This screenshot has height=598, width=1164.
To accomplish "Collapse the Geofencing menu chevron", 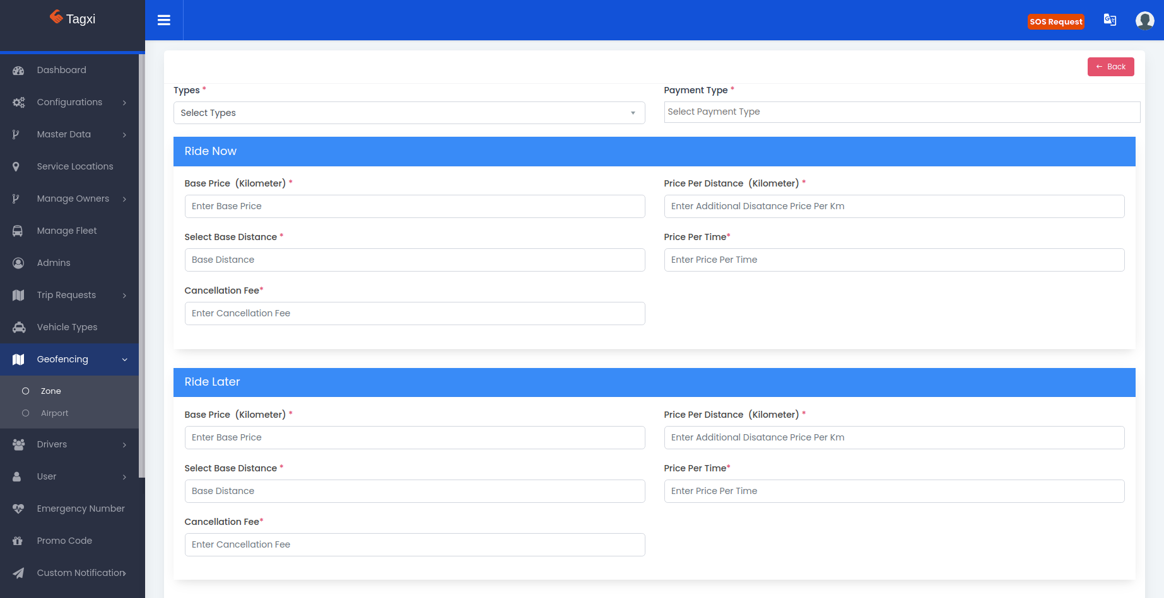I will coord(125,360).
